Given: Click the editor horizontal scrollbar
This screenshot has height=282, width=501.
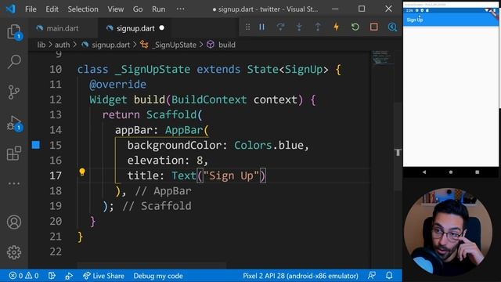Looking at the screenshot, I should coord(152,265).
